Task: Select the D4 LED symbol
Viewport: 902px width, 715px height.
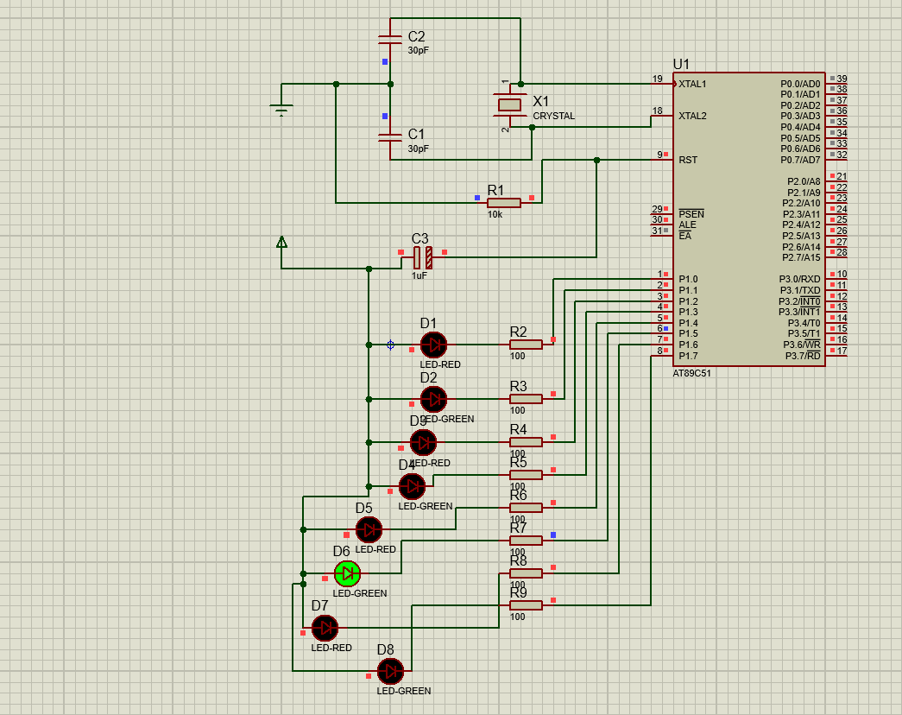Action: 412,486
